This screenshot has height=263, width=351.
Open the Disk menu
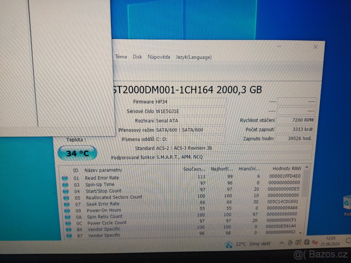tap(137, 57)
